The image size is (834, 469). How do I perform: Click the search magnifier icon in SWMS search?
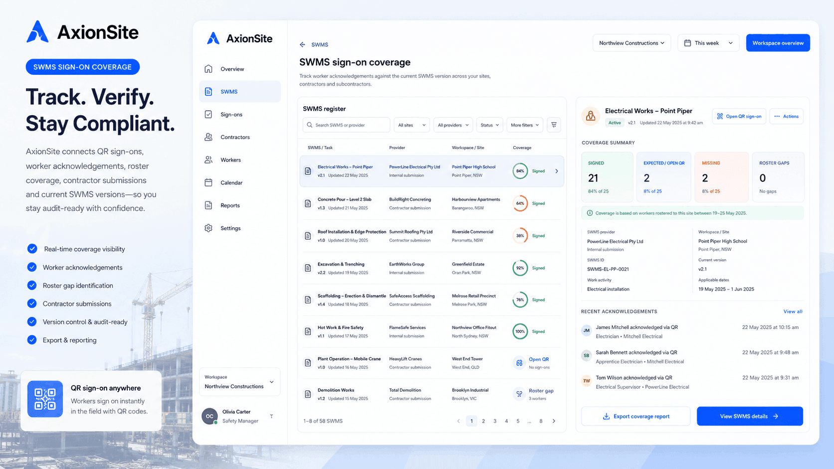(310, 125)
